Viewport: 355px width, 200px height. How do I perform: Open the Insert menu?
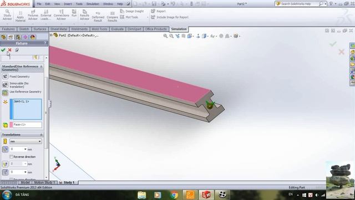tap(68, 4)
